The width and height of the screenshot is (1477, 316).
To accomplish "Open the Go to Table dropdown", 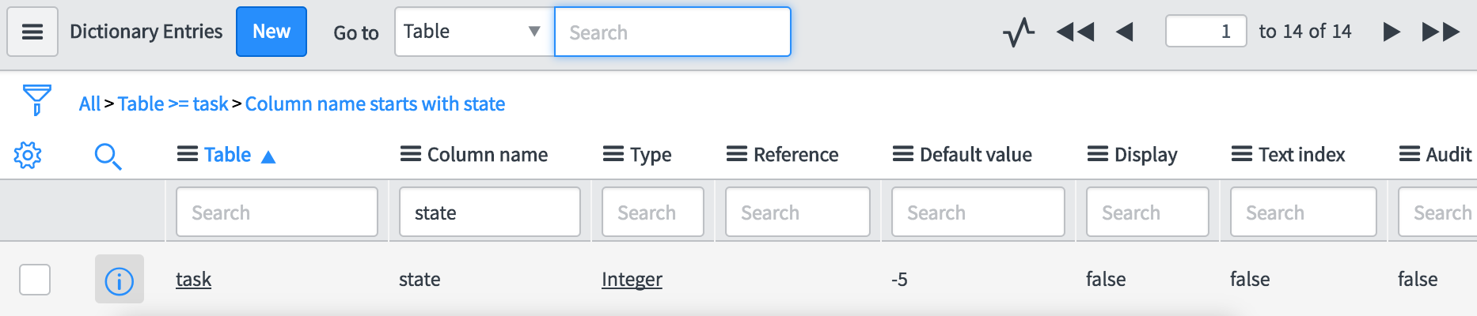I will tap(474, 32).
